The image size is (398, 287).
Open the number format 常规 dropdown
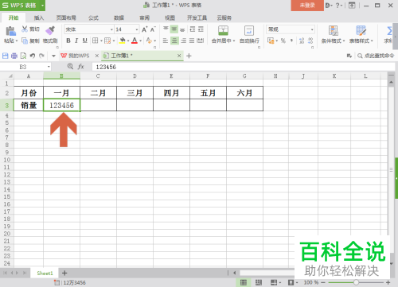click(x=312, y=29)
